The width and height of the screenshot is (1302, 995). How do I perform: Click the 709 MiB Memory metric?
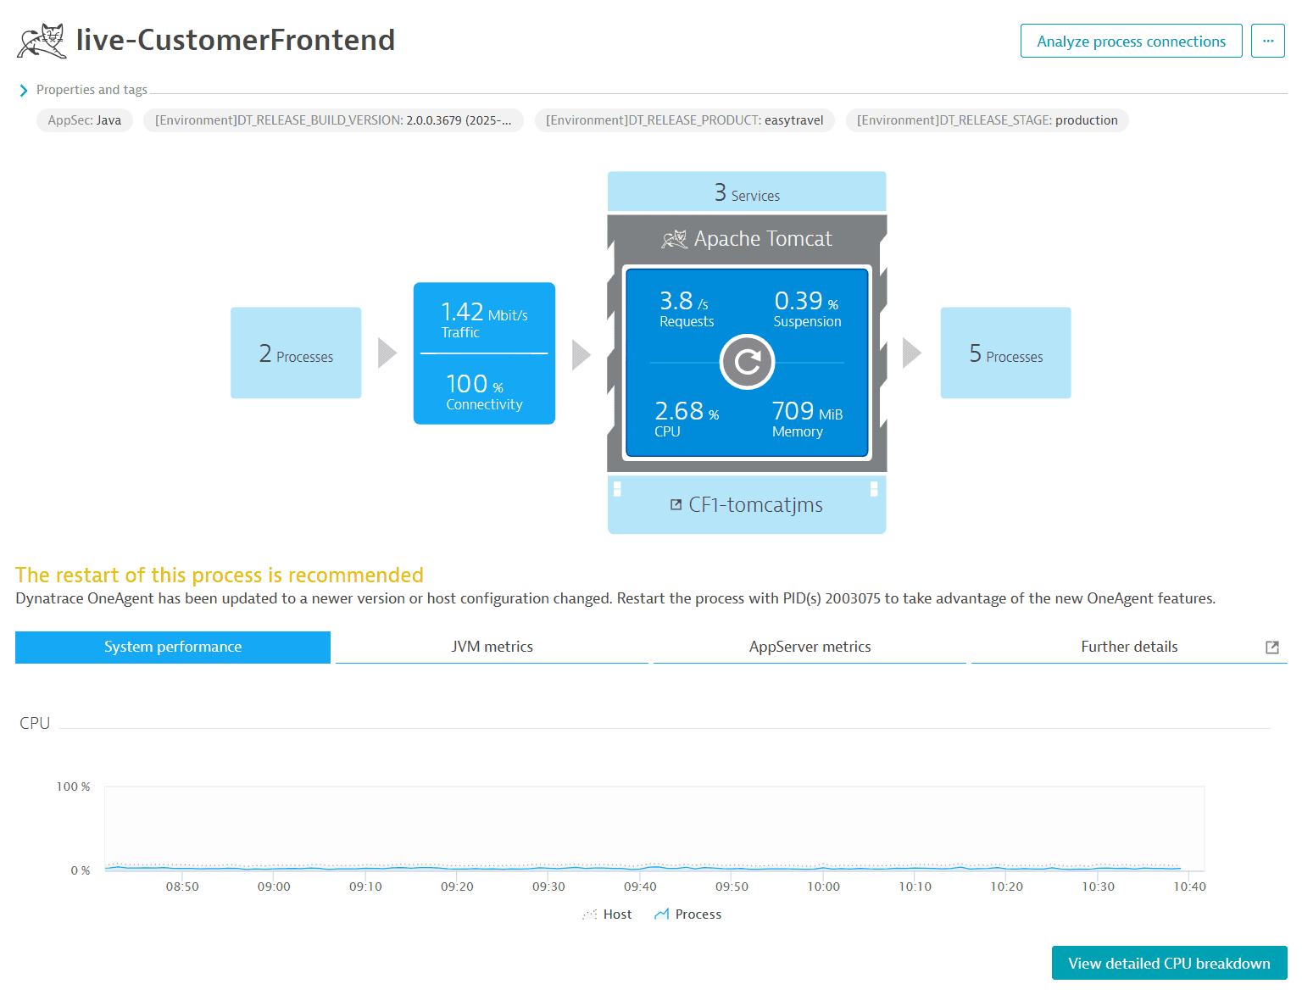click(807, 418)
